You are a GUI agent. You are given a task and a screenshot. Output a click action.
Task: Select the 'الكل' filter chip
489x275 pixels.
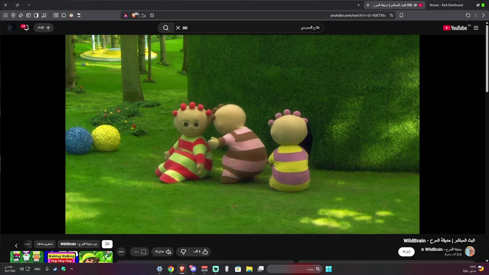click(107, 244)
